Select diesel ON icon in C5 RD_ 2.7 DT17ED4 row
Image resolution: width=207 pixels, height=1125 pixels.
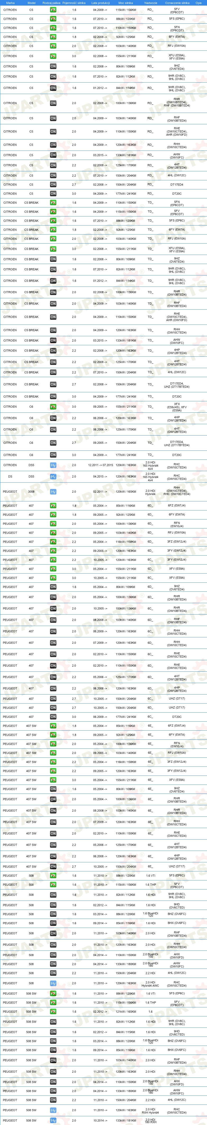53,185
